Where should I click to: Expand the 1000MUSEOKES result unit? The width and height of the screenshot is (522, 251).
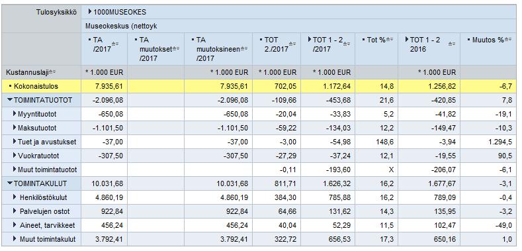pyautogui.click(x=90, y=12)
